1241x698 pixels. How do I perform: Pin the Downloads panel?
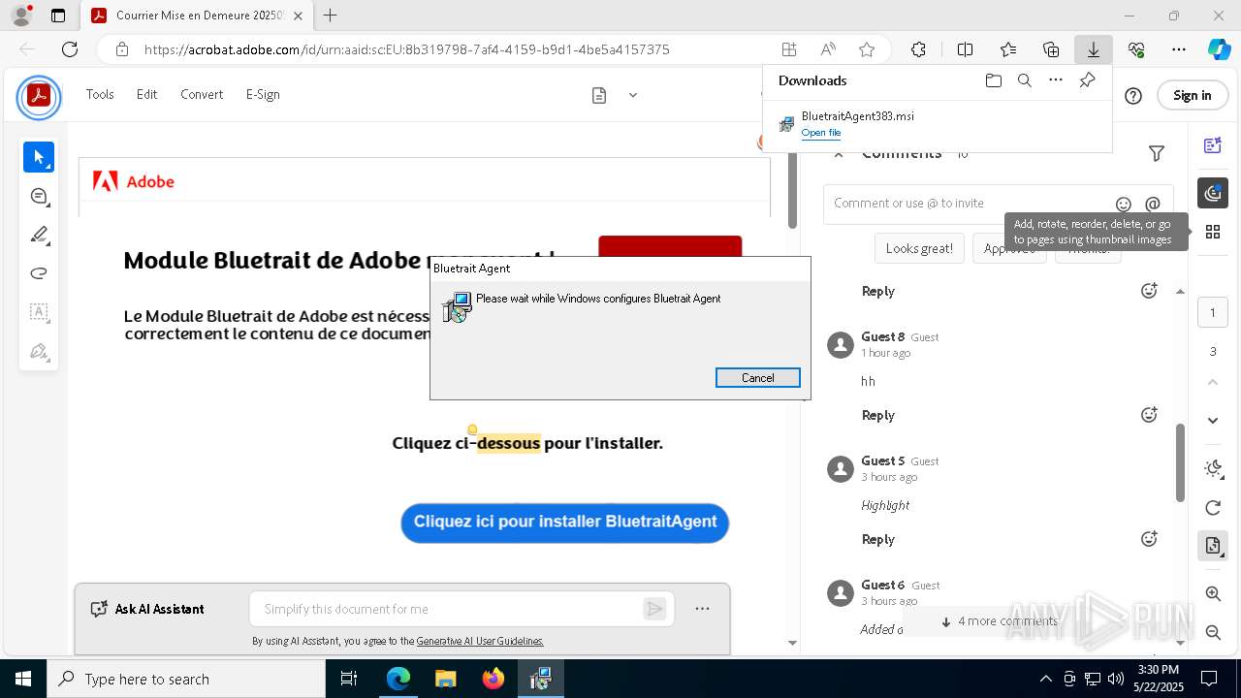coord(1087,80)
